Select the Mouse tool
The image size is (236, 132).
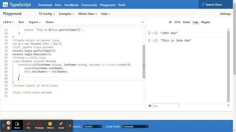click(x=17, y=125)
